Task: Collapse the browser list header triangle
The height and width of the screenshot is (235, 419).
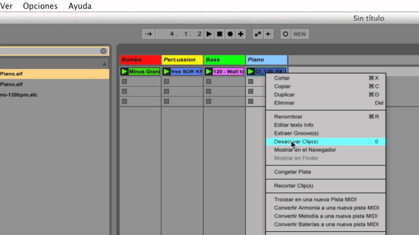Action: pyautogui.click(x=104, y=64)
